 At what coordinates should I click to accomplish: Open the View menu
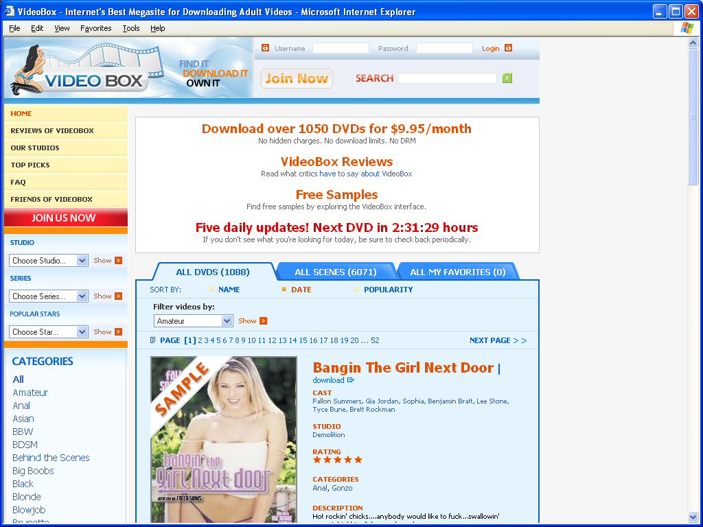coord(62,28)
